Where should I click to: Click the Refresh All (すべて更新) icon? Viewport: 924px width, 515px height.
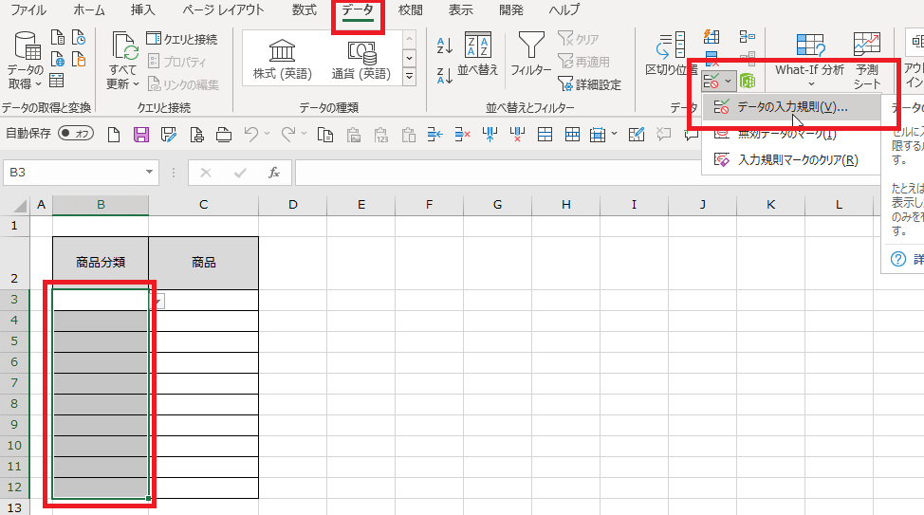pyautogui.click(x=123, y=59)
